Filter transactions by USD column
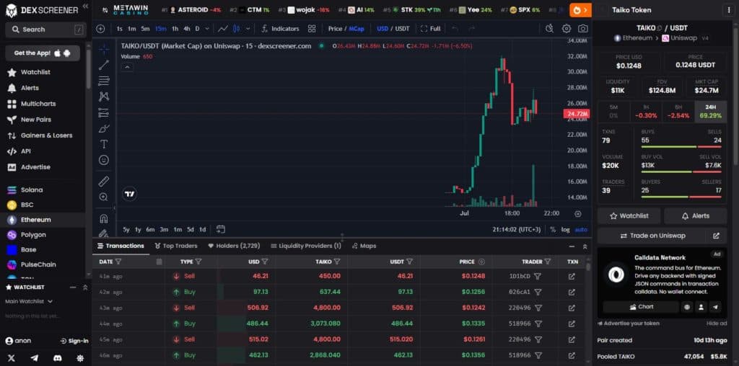Viewport: 739px width, 366px height. tap(265, 262)
